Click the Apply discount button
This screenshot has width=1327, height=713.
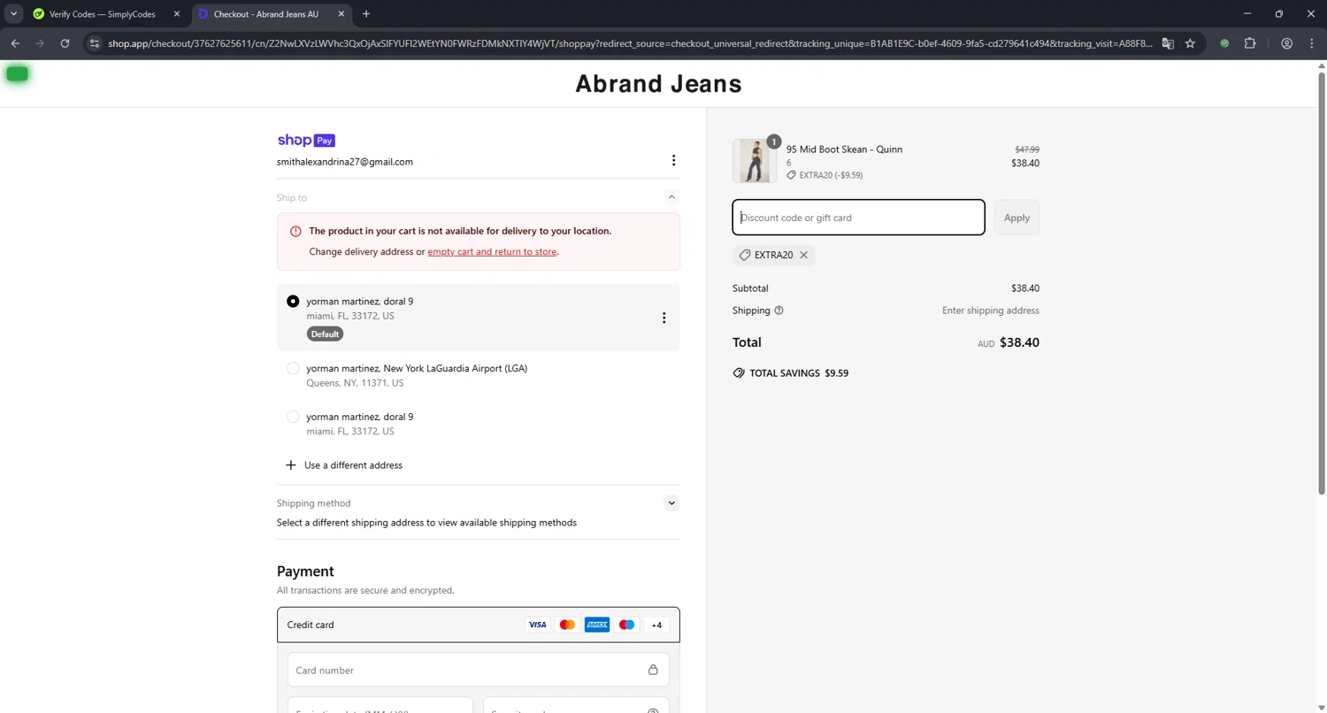coord(1016,218)
